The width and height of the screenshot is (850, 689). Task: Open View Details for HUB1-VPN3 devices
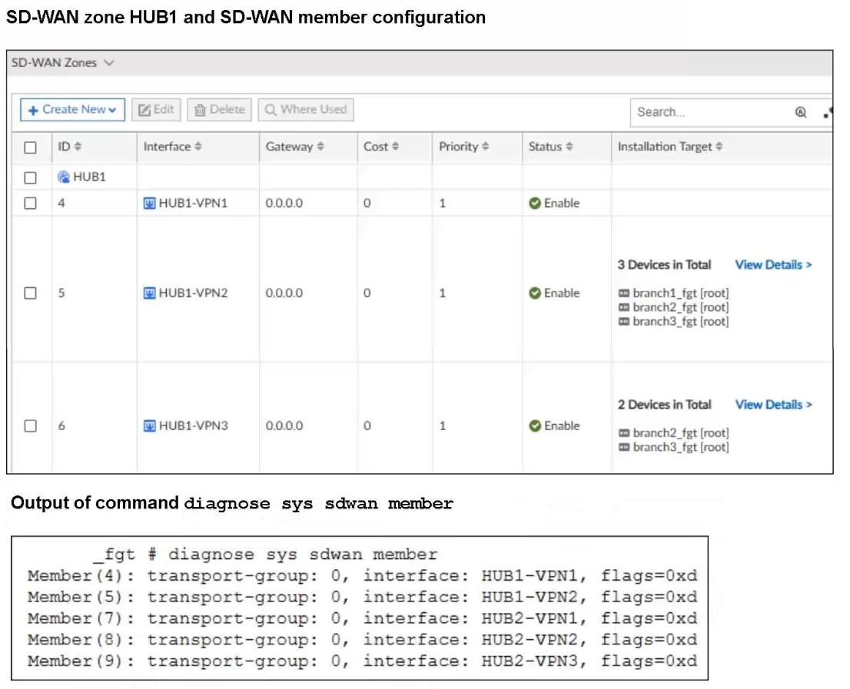(774, 405)
